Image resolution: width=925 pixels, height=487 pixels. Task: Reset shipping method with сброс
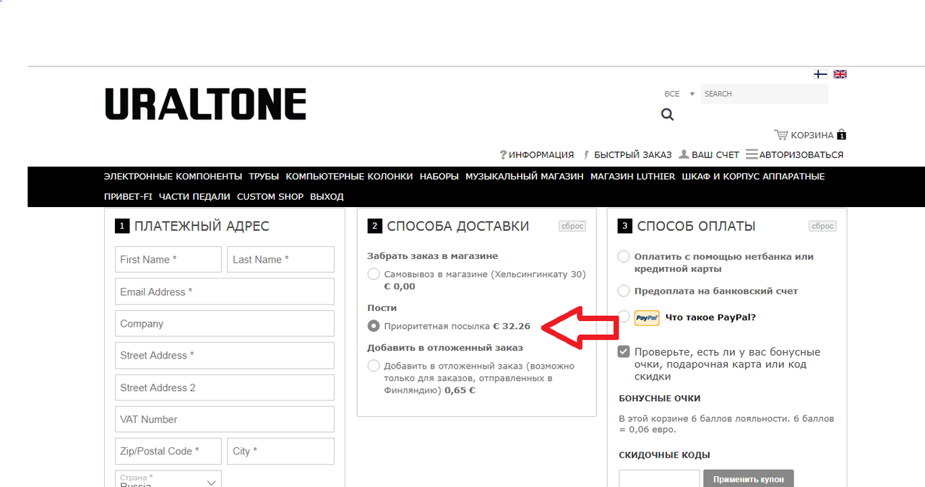572,226
